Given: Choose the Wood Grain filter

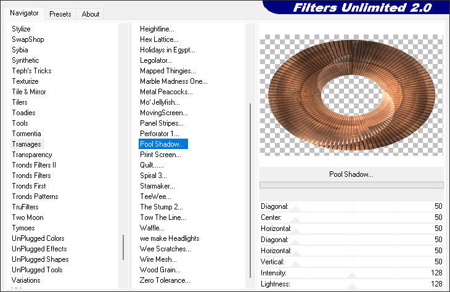Looking at the screenshot, I should (x=161, y=270).
